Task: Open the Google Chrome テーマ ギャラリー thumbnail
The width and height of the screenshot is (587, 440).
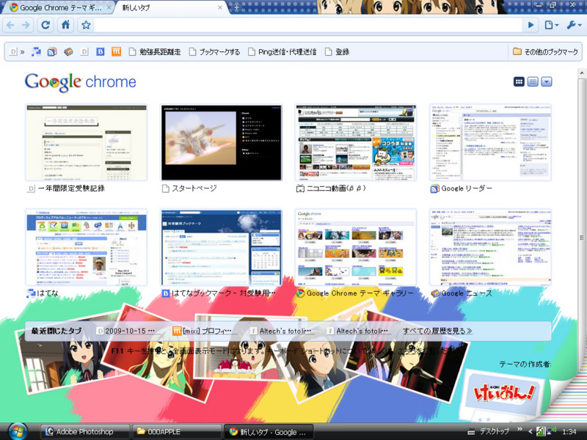Action: pyautogui.click(x=356, y=247)
